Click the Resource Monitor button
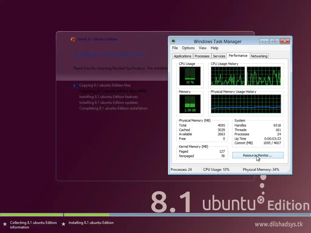The width and height of the screenshot is (311, 233). point(258,155)
